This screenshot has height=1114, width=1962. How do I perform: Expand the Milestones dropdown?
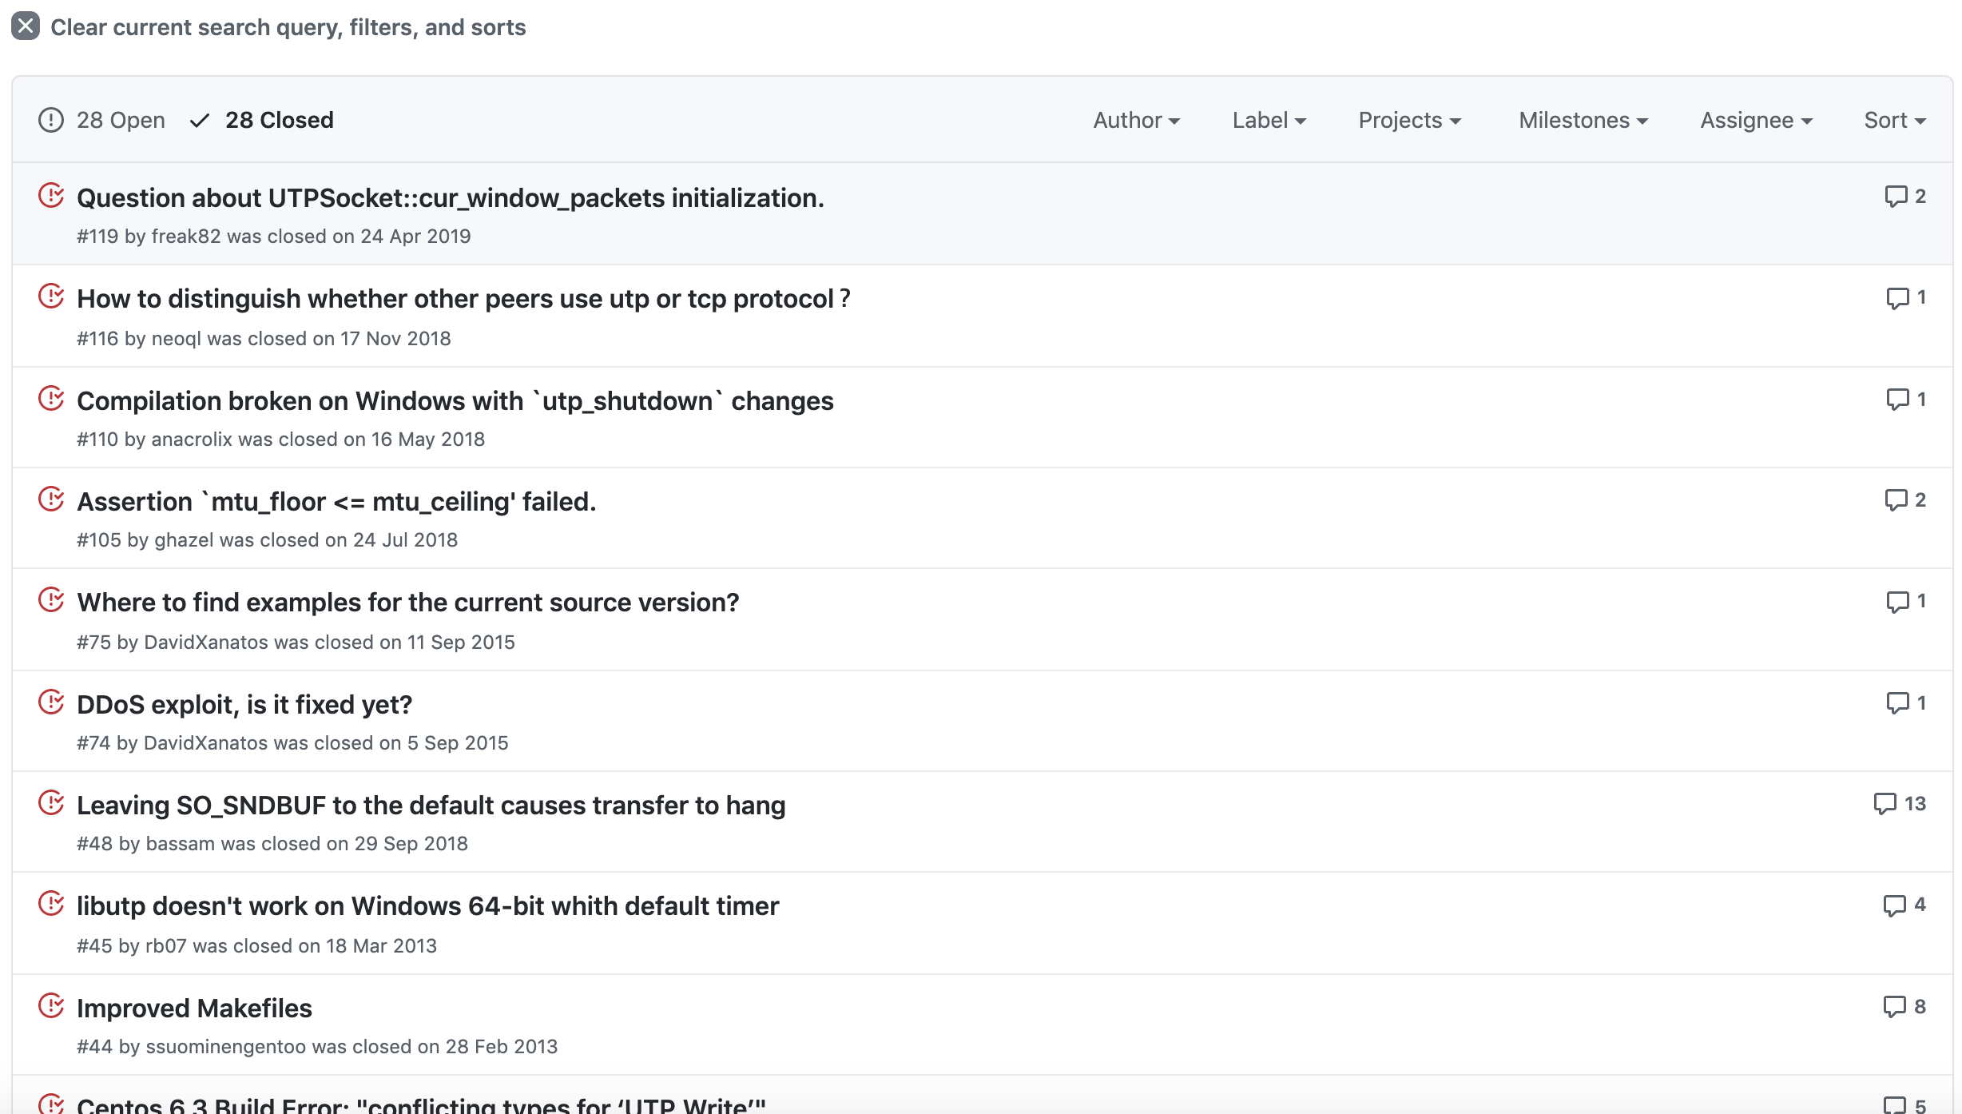point(1583,120)
